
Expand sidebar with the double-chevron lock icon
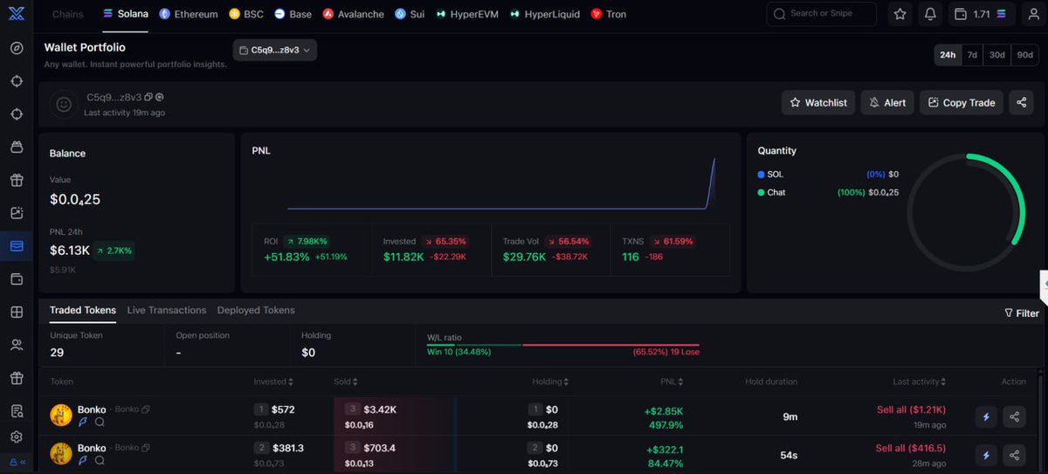tap(17, 463)
